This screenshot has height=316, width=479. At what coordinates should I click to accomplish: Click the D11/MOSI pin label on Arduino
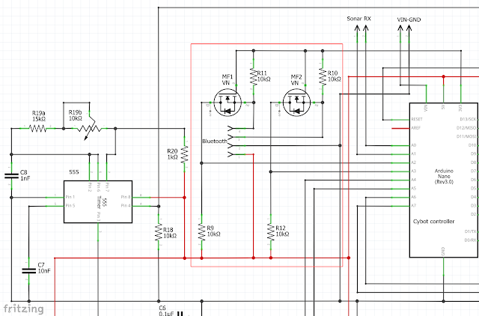coord(466,136)
